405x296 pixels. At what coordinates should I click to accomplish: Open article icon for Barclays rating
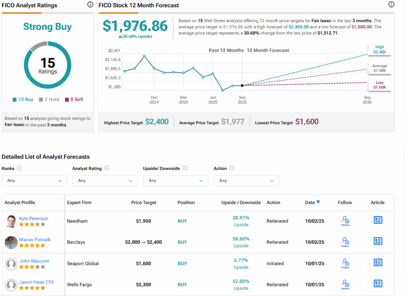pos(378,241)
